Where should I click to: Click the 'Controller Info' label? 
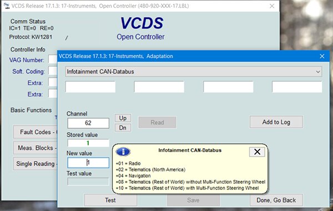[28, 49]
